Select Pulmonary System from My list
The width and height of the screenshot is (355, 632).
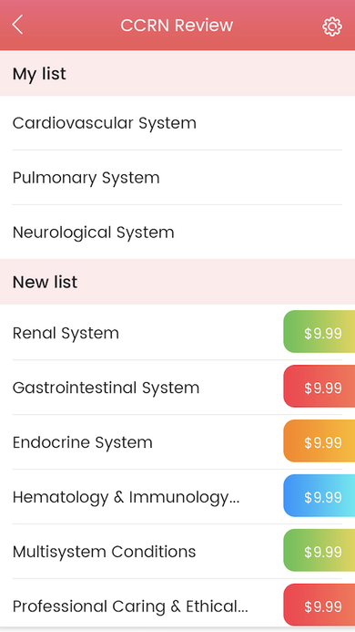pos(177,178)
